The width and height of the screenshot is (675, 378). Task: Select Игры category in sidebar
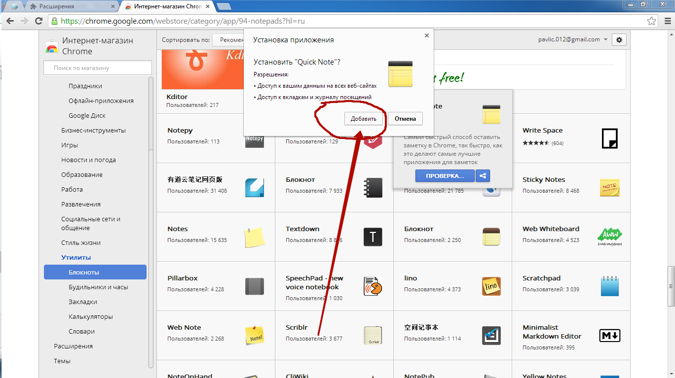pos(70,145)
